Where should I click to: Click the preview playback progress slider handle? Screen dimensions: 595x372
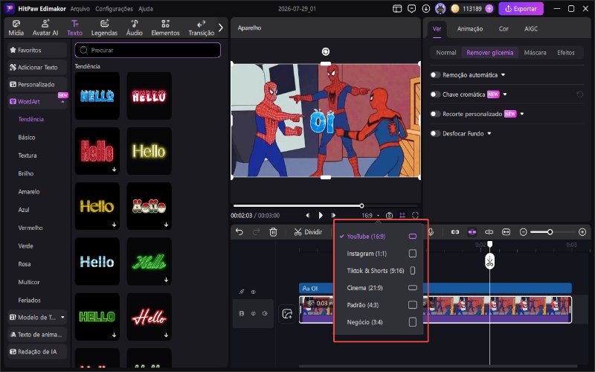pos(361,206)
